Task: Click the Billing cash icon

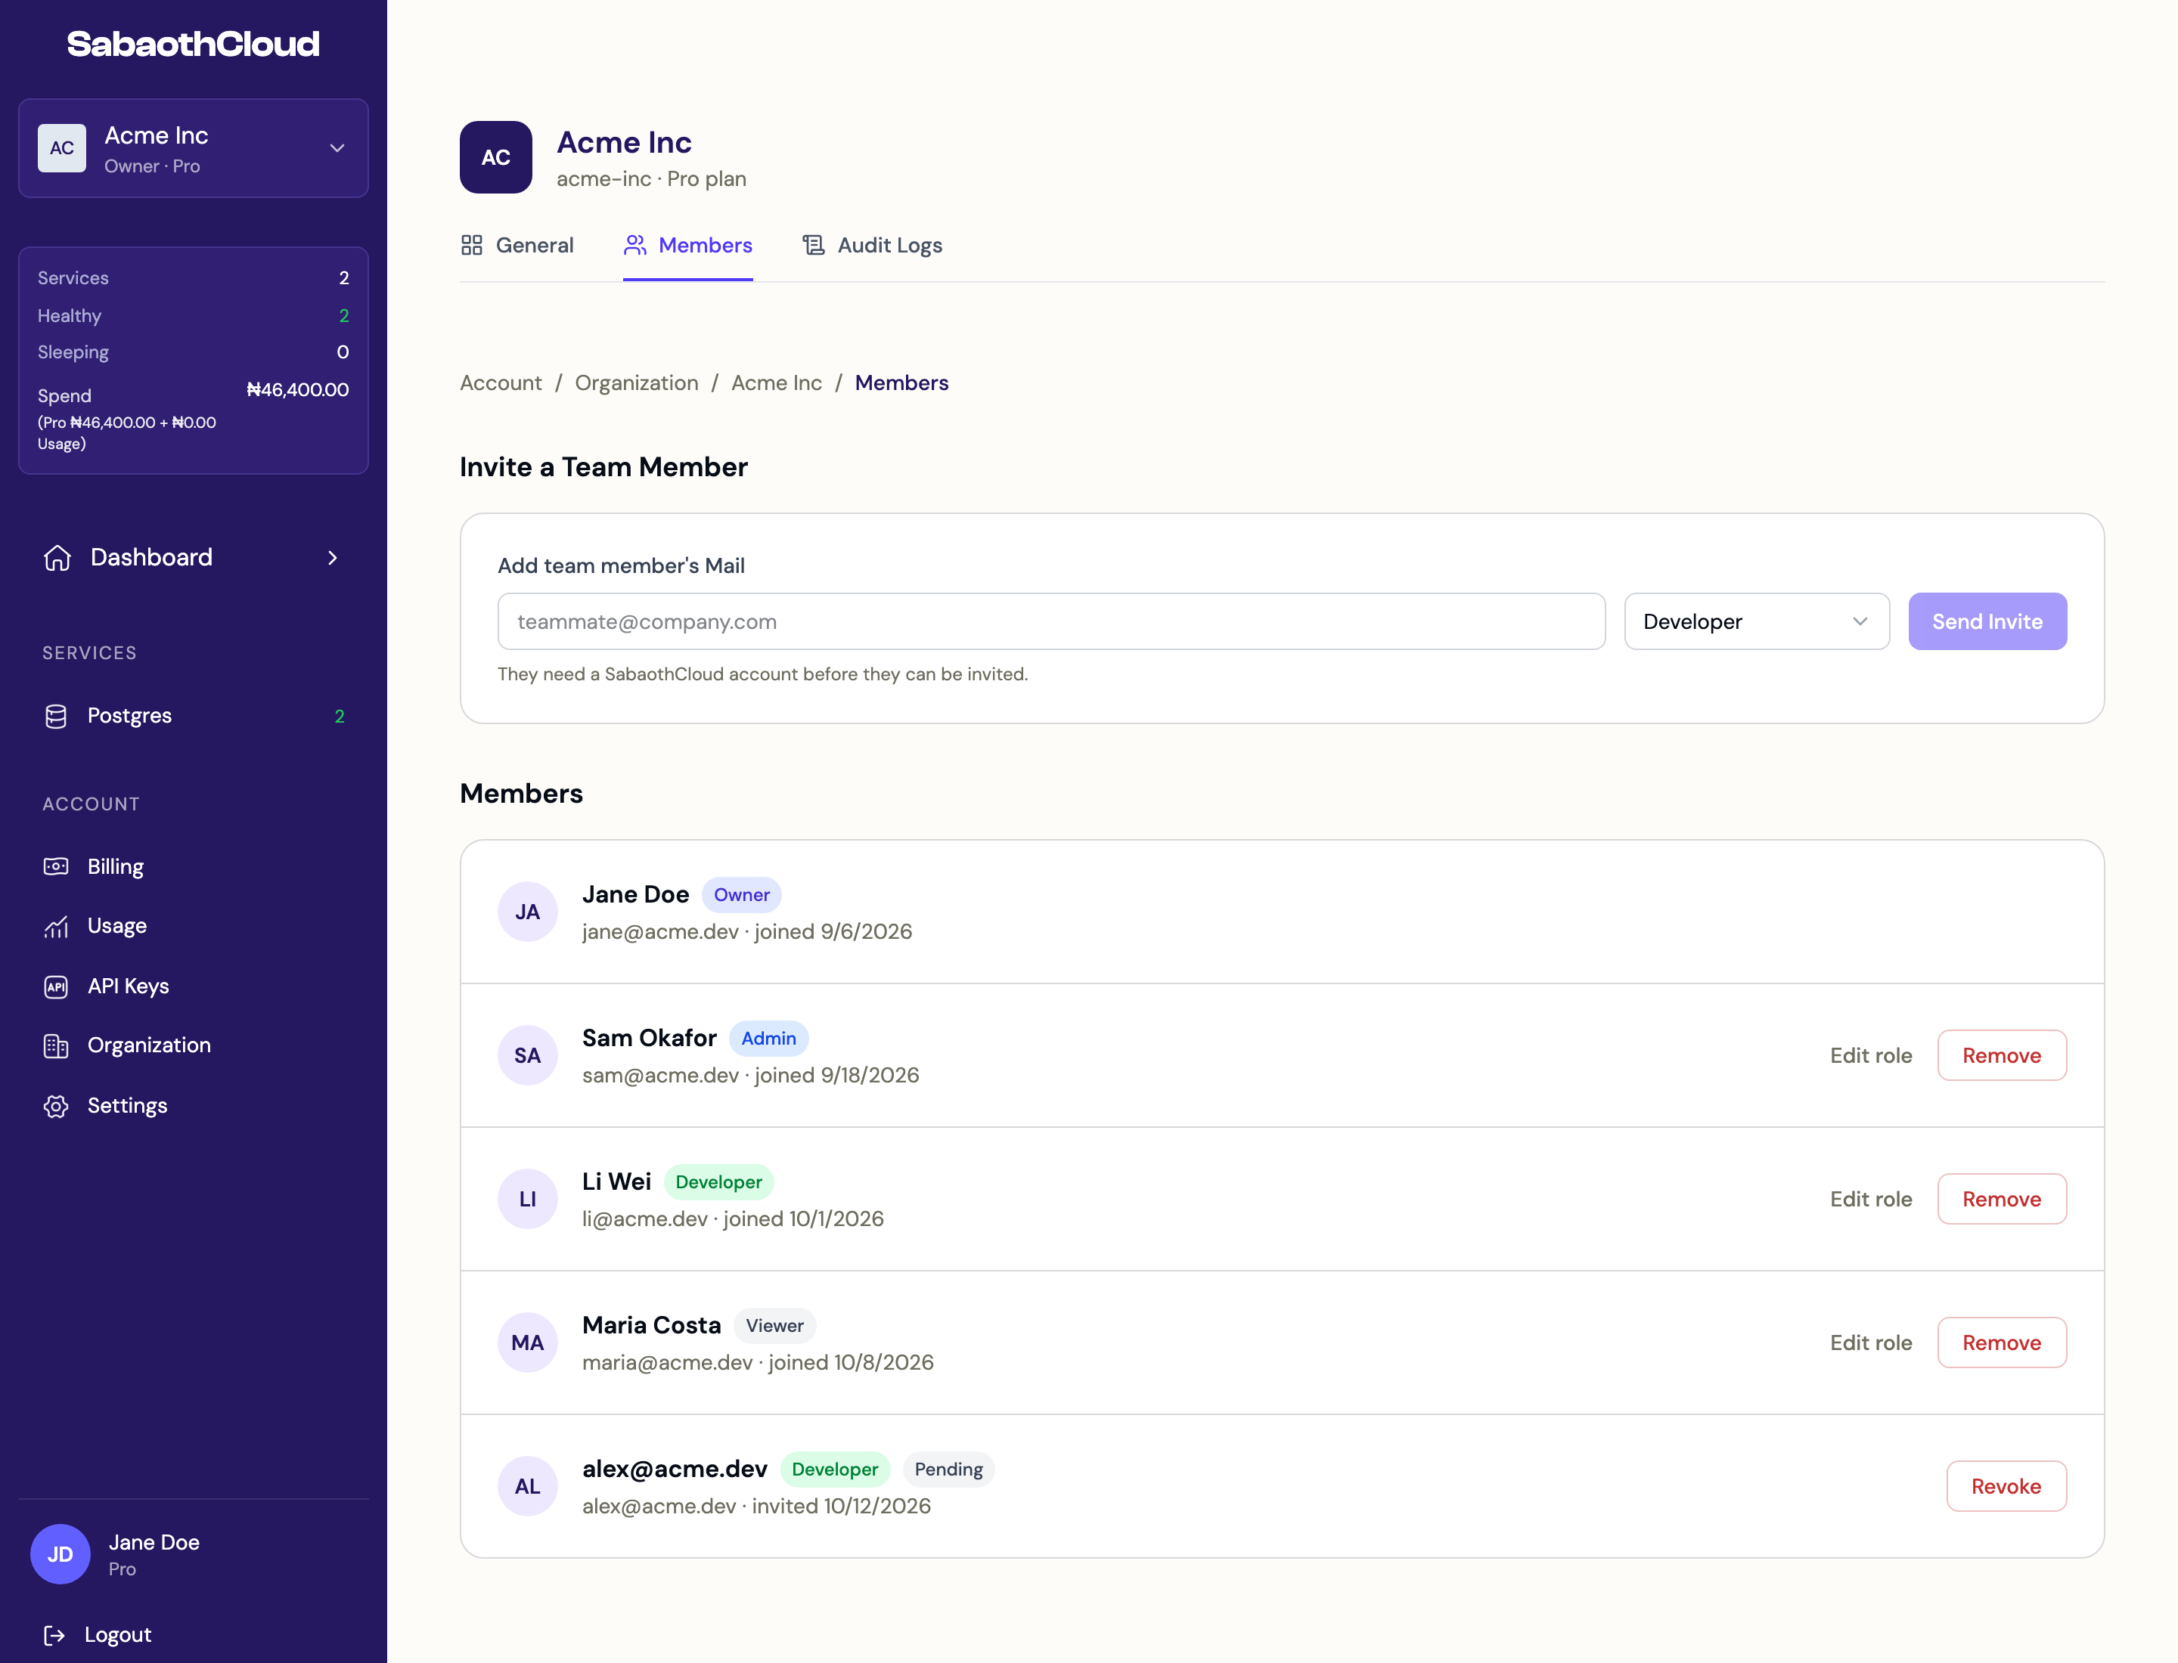Action: coord(57,866)
